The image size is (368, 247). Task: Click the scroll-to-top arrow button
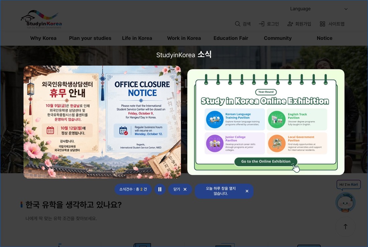click(x=346, y=227)
